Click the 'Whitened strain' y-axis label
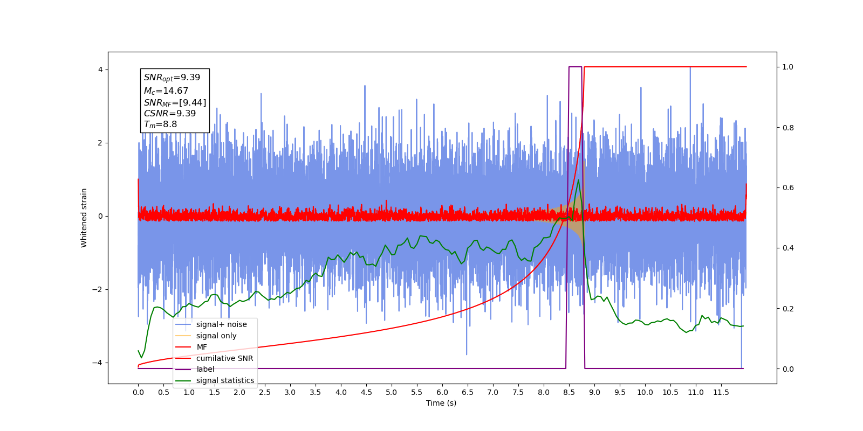The width and height of the screenshot is (863, 431). pyautogui.click(x=84, y=218)
